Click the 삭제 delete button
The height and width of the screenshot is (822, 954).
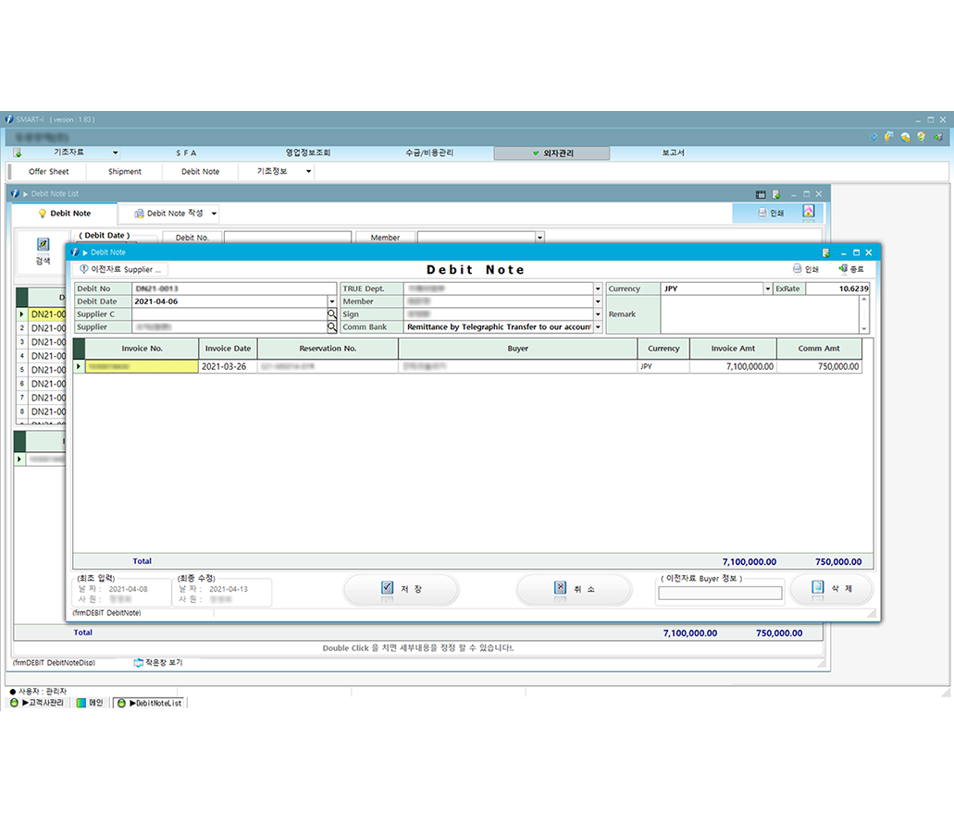click(830, 589)
